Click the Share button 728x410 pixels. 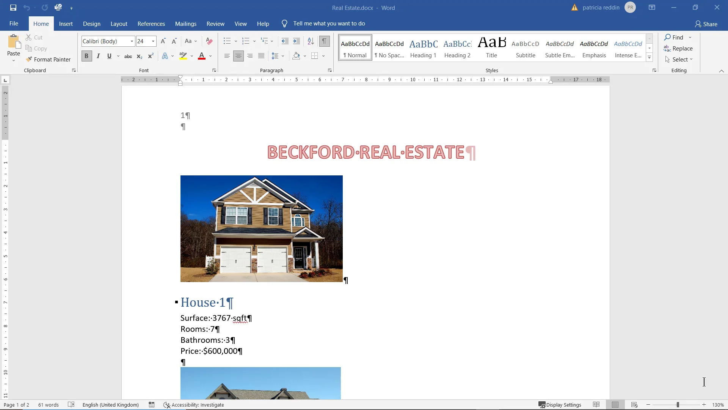tap(706, 24)
